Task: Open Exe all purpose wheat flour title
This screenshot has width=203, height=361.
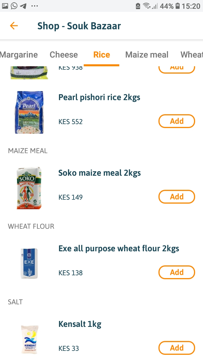Action: [119, 249]
